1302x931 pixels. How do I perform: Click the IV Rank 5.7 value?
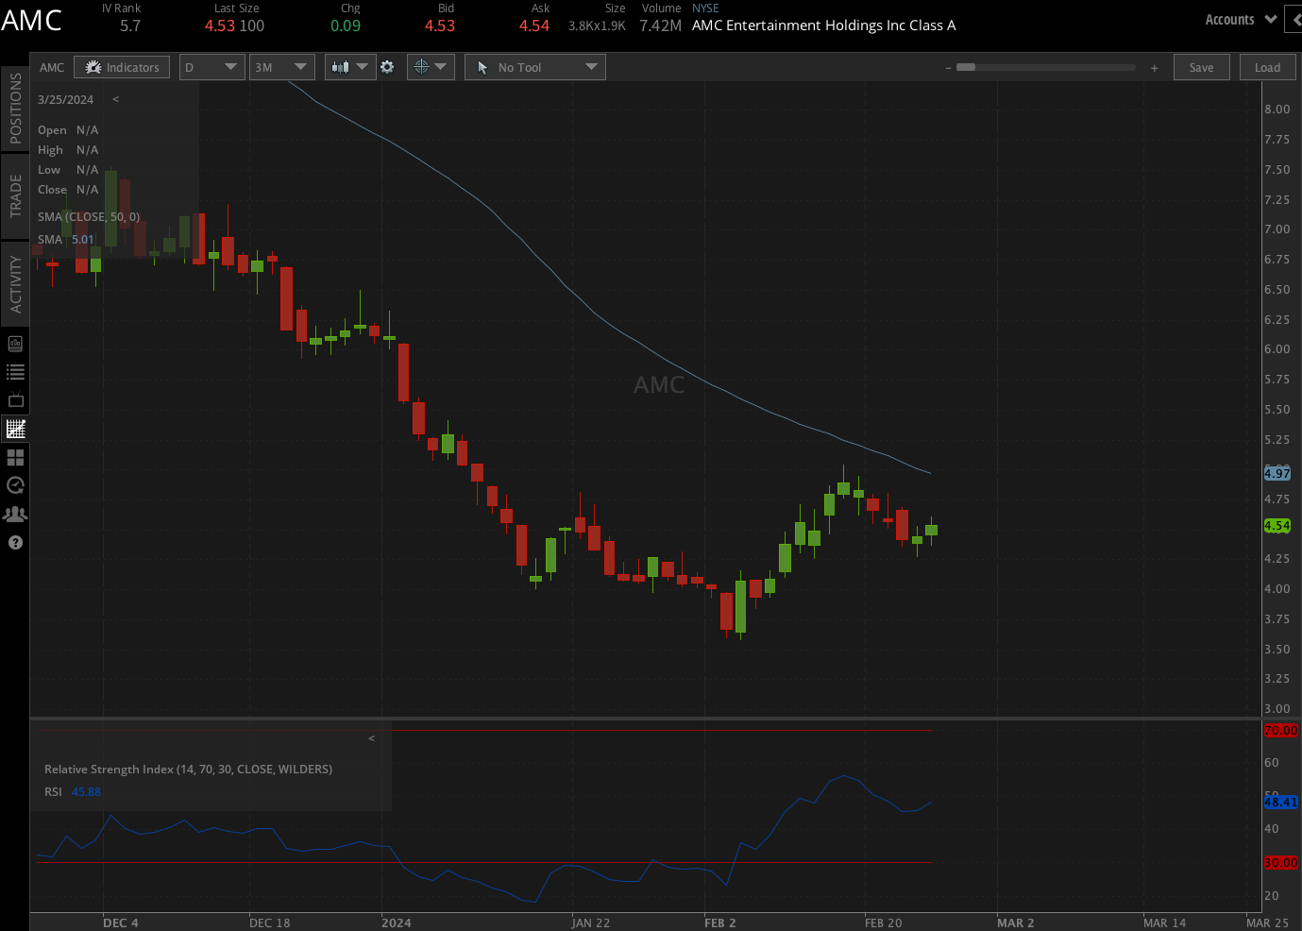pyautogui.click(x=130, y=25)
